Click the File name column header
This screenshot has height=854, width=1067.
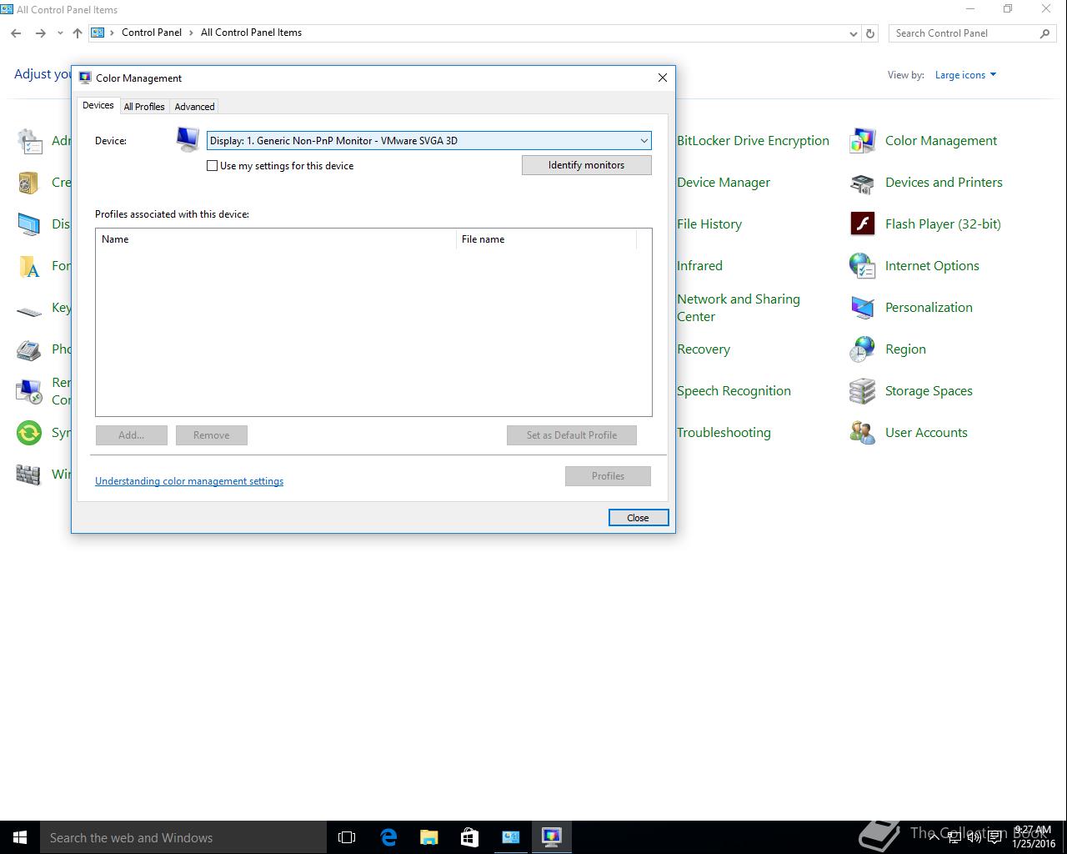(546, 239)
